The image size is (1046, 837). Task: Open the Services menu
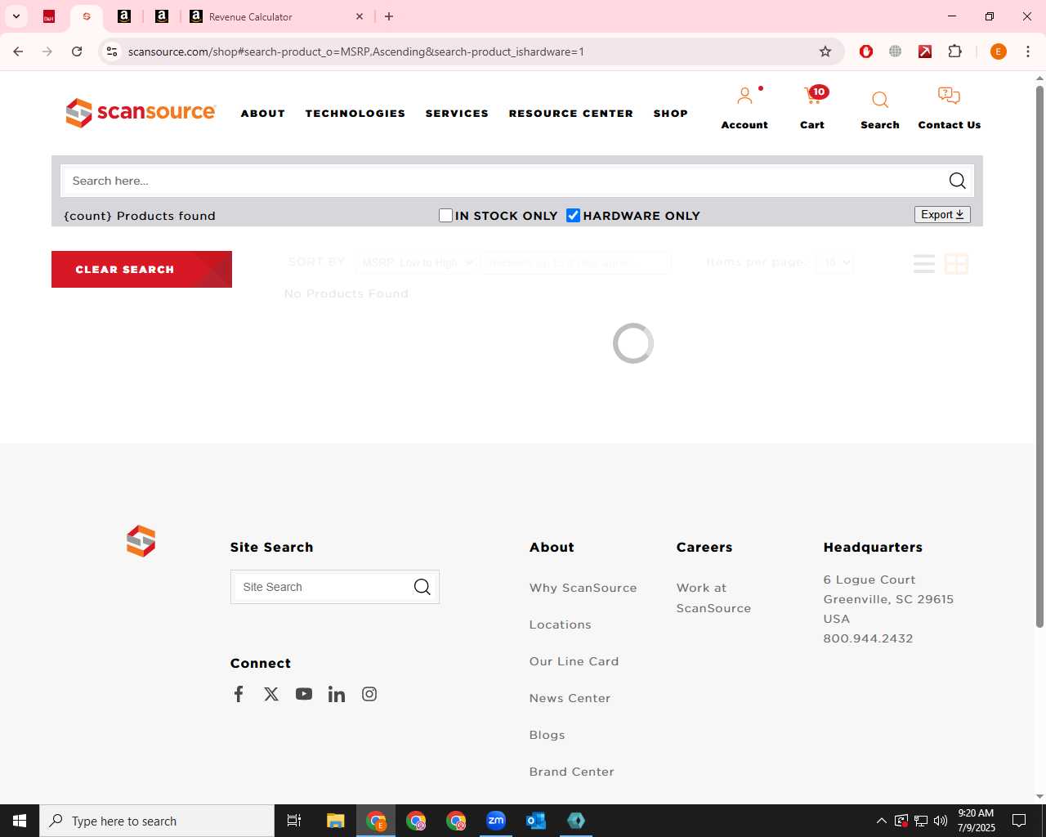(x=457, y=114)
